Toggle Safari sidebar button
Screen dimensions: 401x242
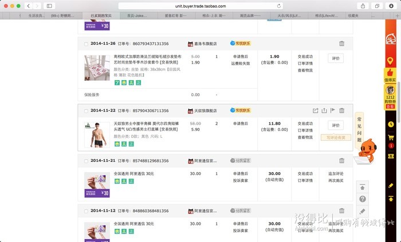tap(49, 6)
